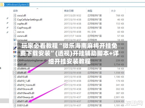Select the csrr.rs file name
Viewport: 145px width, 108px height.
(x=21, y=32)
